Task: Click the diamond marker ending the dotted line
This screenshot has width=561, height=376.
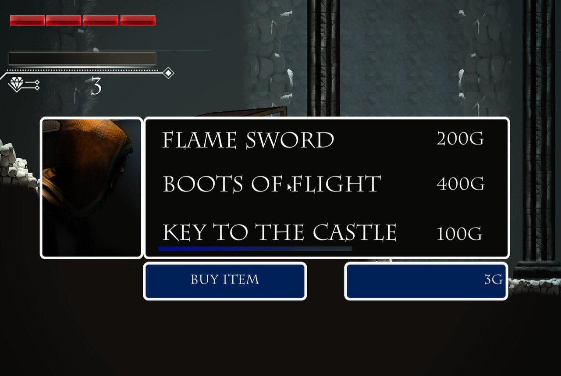Action: [168, 73]
